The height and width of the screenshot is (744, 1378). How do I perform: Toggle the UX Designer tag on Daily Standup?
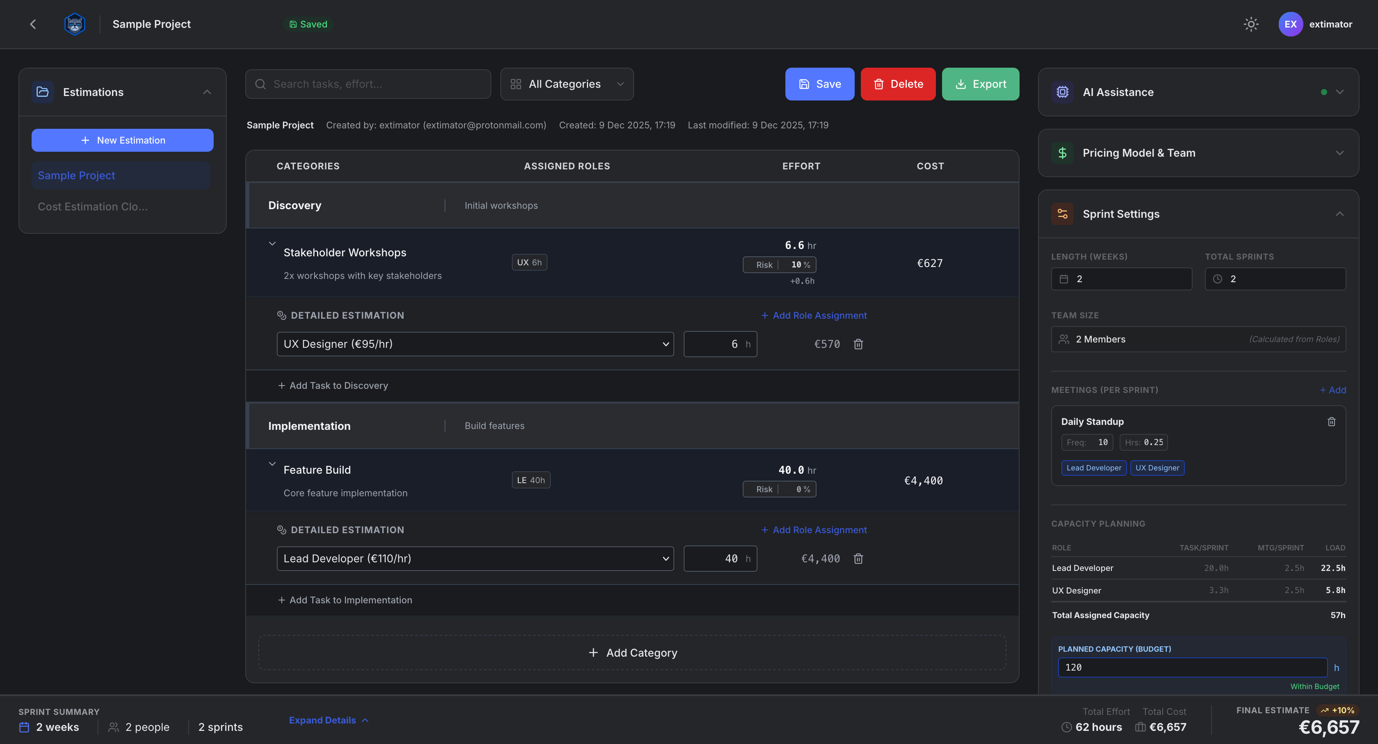1157,468
